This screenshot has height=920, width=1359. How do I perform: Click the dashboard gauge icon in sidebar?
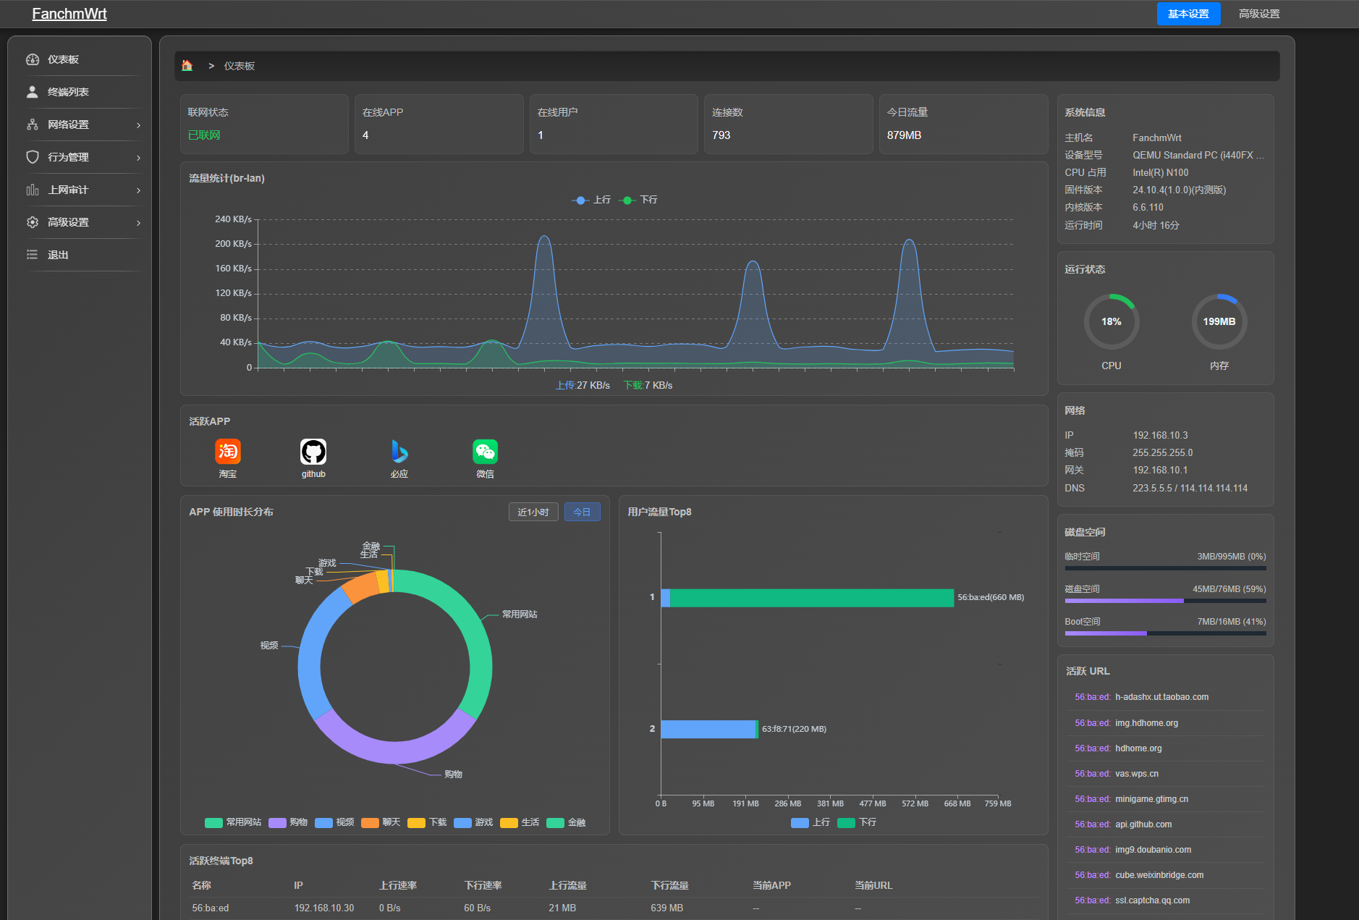pos(33,59)
